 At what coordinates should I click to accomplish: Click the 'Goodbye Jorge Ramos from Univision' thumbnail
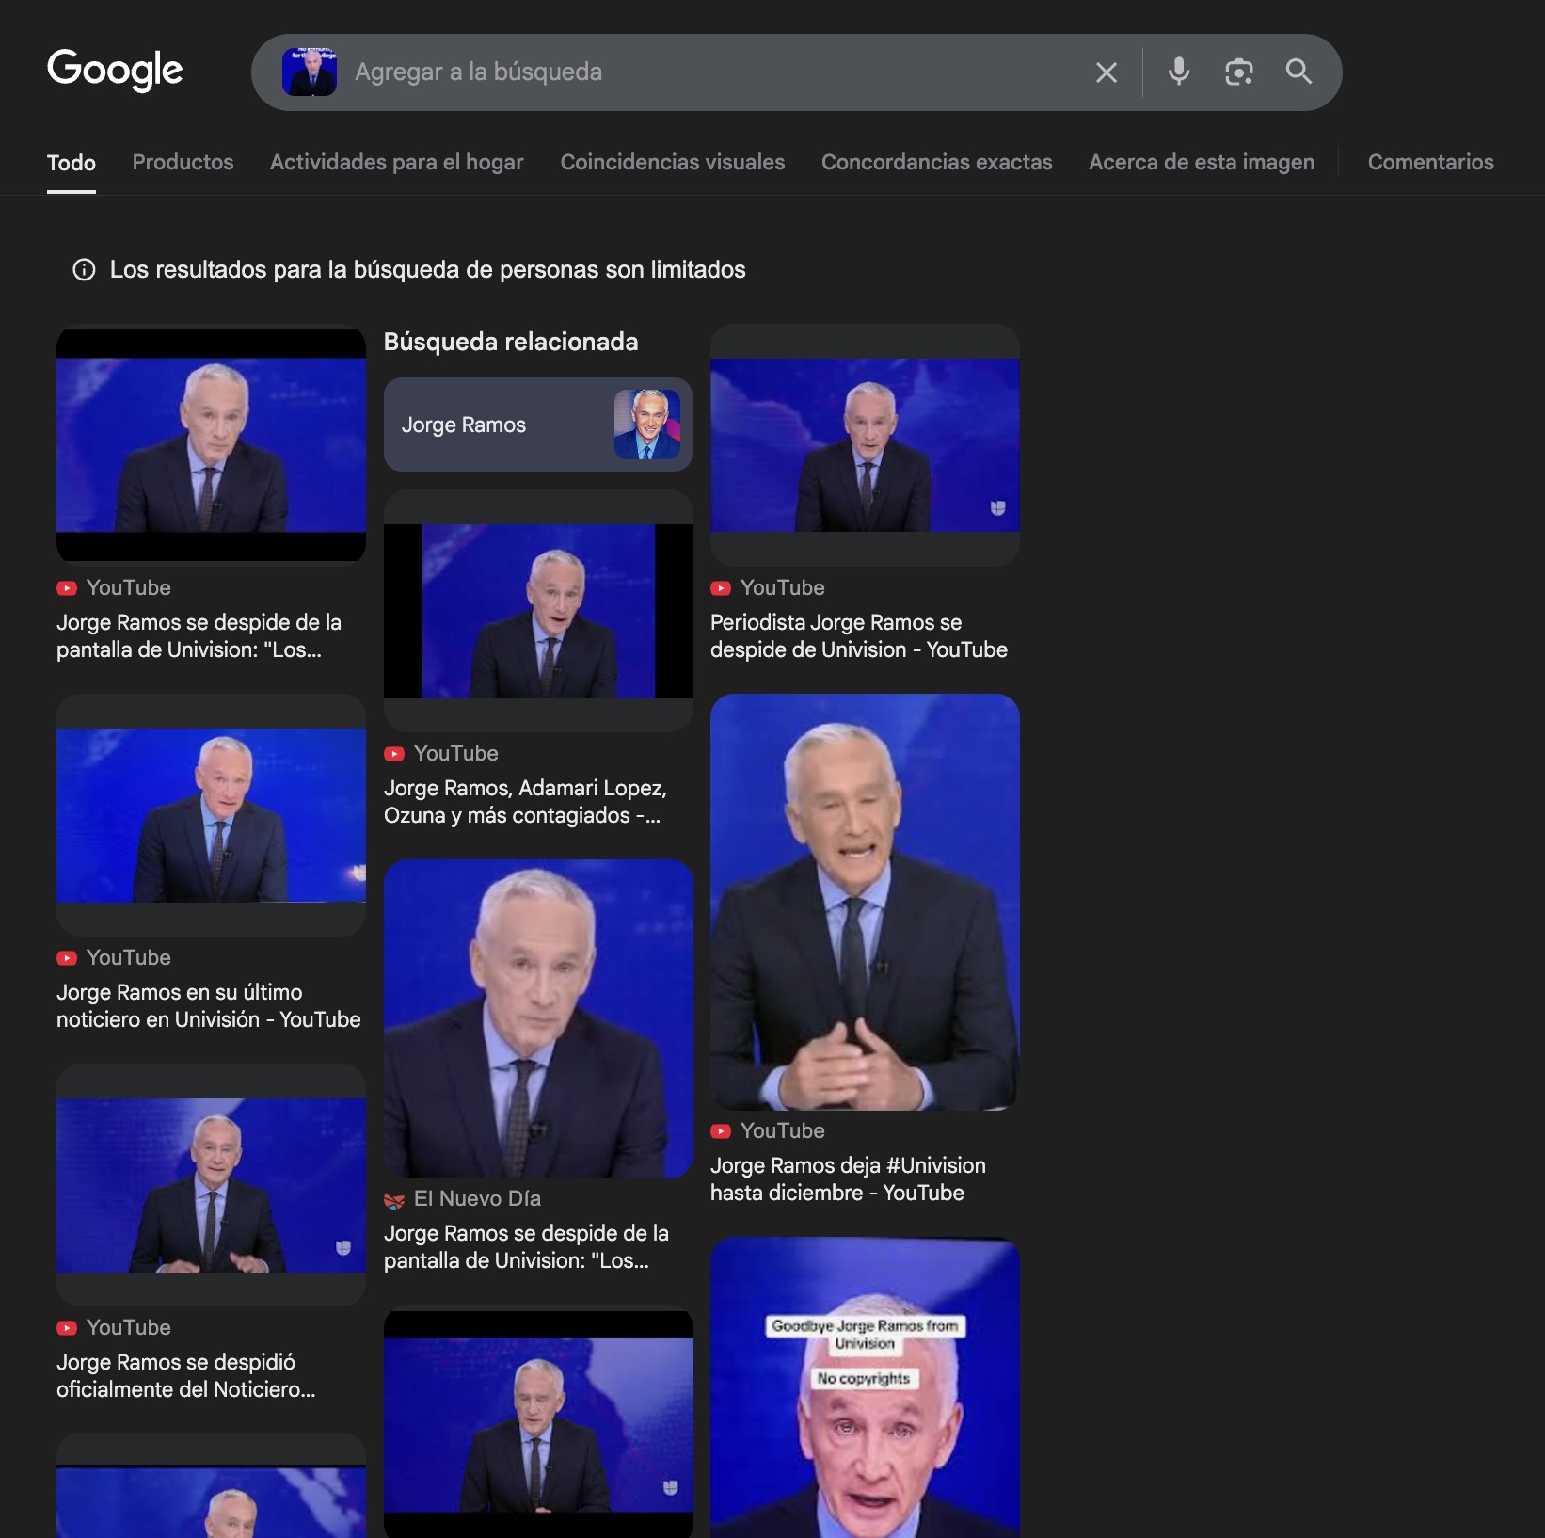pos(865,1387)
